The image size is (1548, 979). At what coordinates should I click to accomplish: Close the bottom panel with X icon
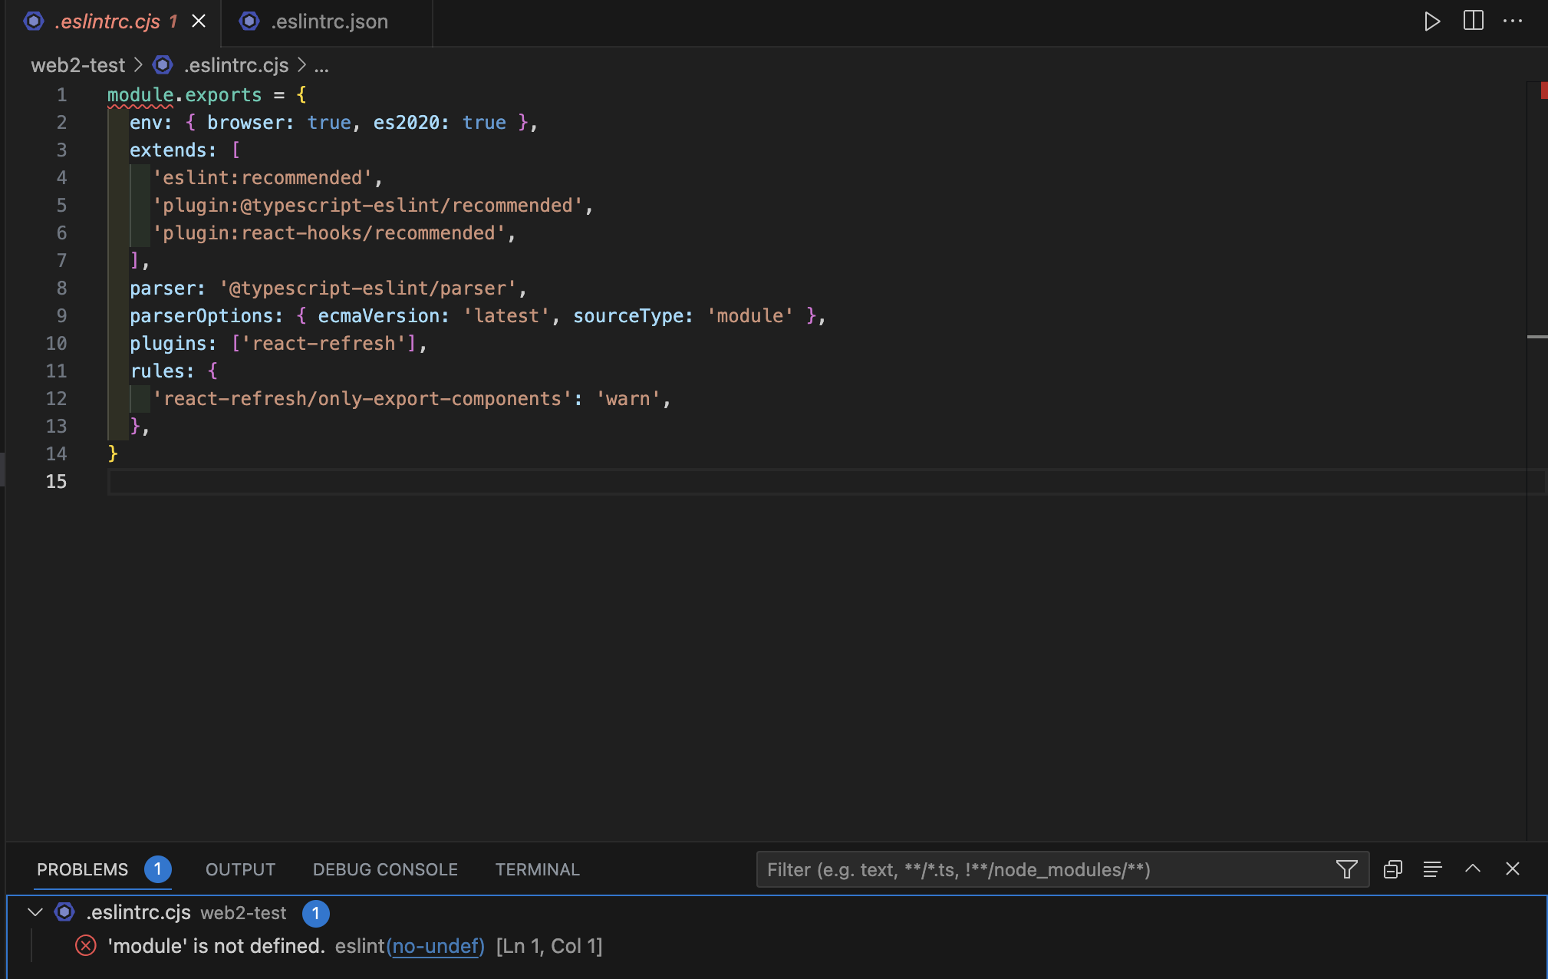[x=1512, y=869]
